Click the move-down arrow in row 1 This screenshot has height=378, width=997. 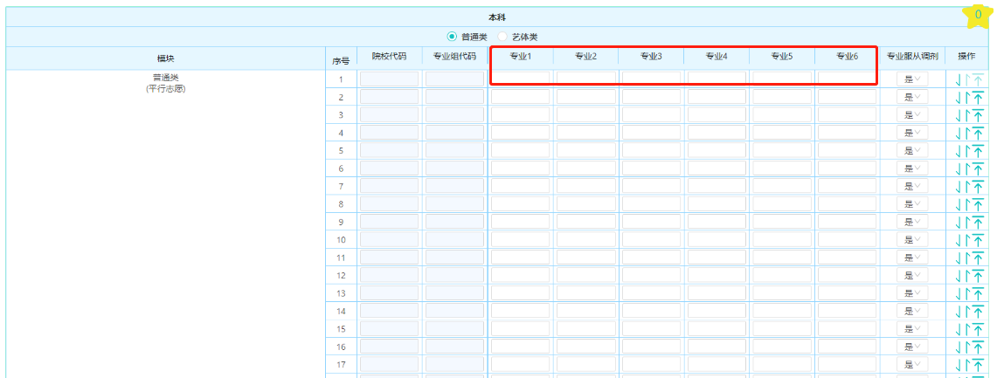coord(959,79)
